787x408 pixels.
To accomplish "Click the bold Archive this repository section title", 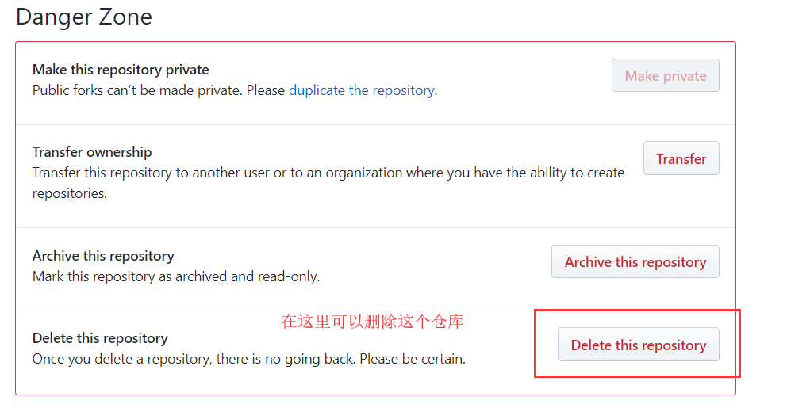I will pyautogui.click(x=103, y=256).
